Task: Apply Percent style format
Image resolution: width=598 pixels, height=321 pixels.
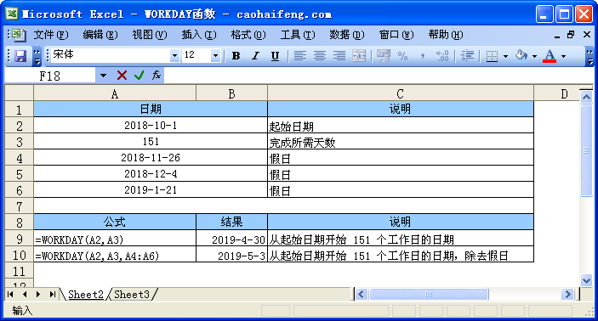Action: click(402, 56)
